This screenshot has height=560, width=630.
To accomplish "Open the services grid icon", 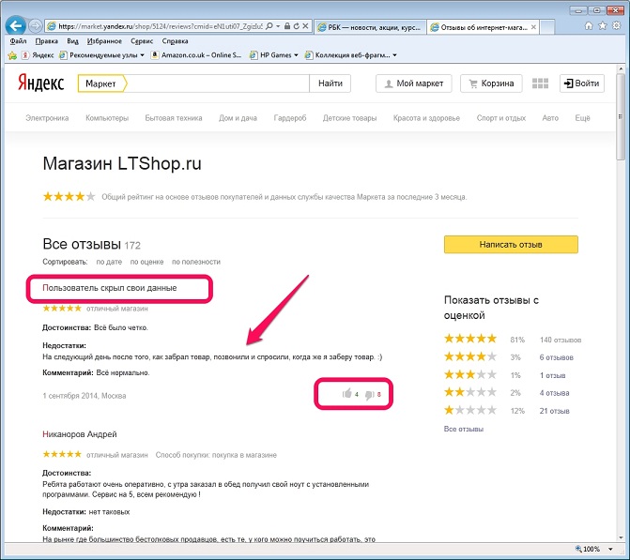I will click(x=540, y=83).
